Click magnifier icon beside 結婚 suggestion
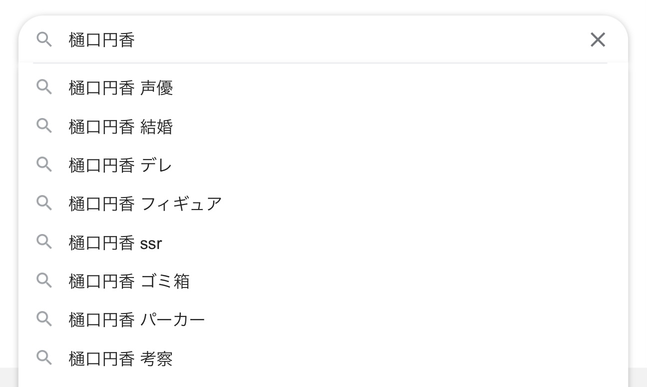Viewport: 647px width, 387px height. coord(44,125)
